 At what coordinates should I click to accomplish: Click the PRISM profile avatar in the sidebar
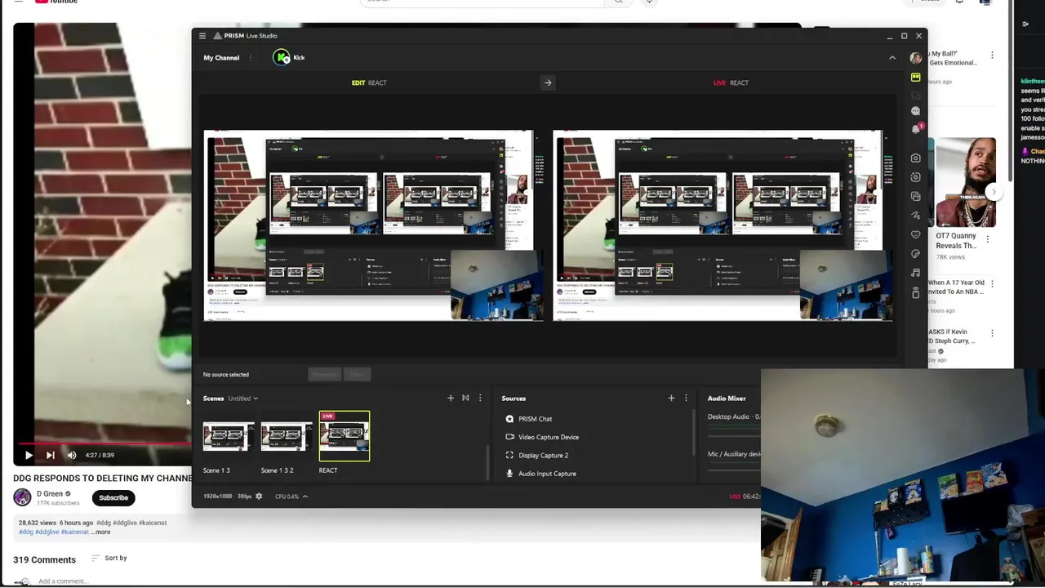click(x=915, y=58)
